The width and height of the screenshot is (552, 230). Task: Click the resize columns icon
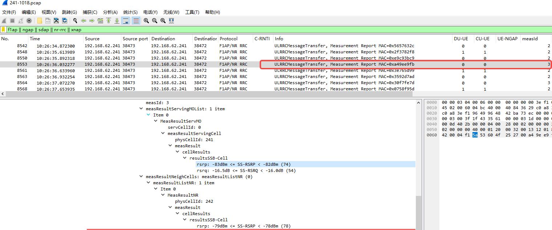click(171, 21)
